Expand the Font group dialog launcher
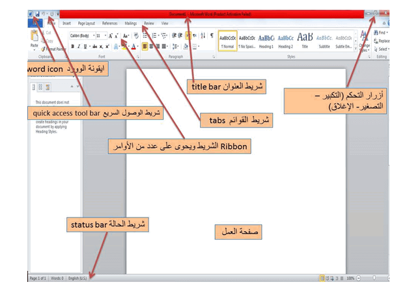The height and width of the screenshot is (293, 411). tap(138, 57)
